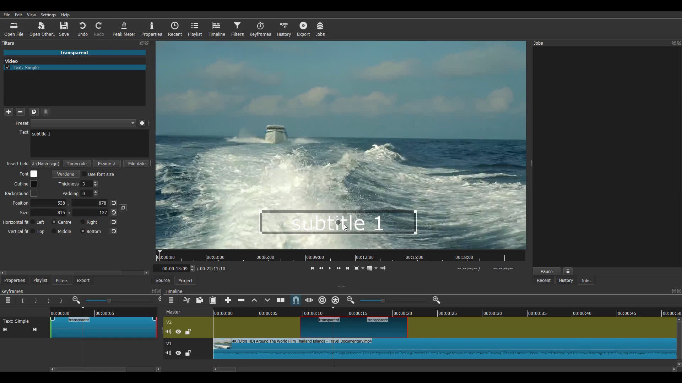The image size is (682, 383).
Task: Hide the V1 track with its eye toggle
Action: (178, 353)
